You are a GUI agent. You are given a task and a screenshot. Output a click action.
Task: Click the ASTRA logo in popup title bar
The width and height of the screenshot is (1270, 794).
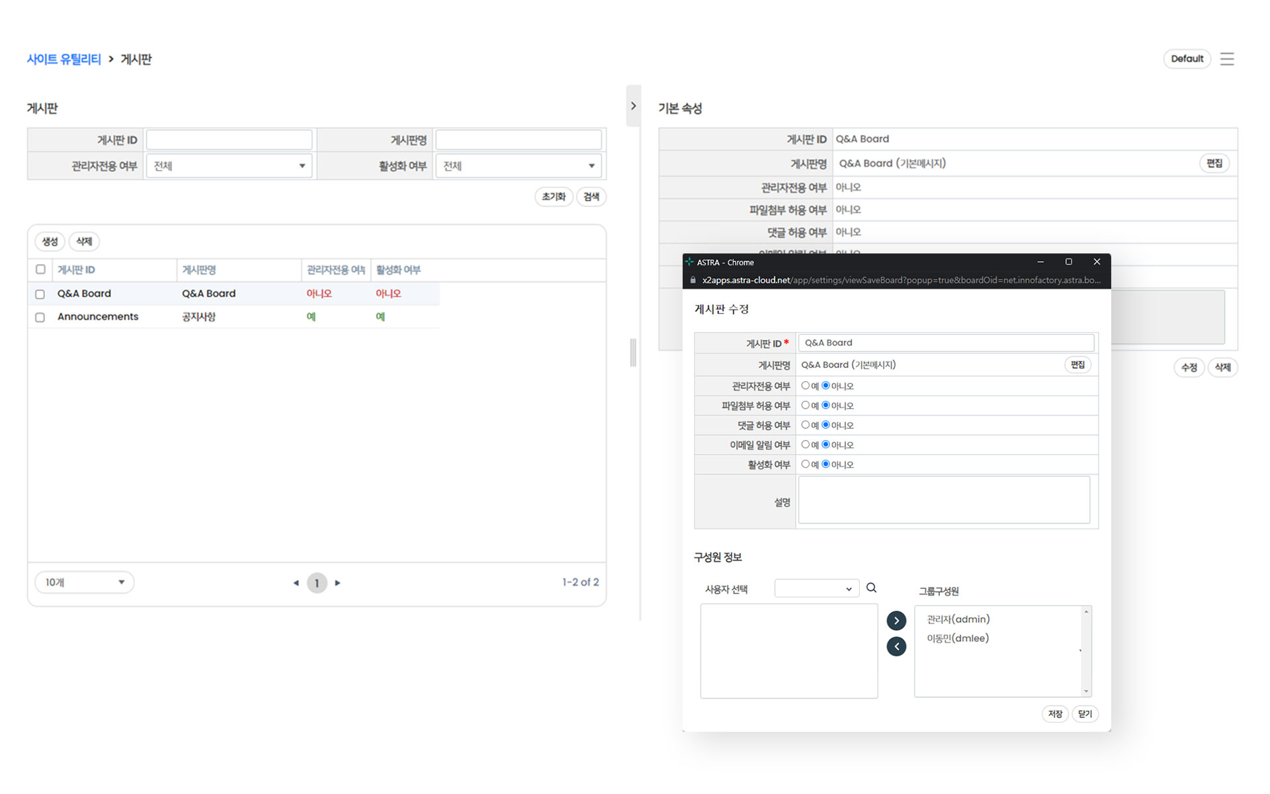[689, 262]
